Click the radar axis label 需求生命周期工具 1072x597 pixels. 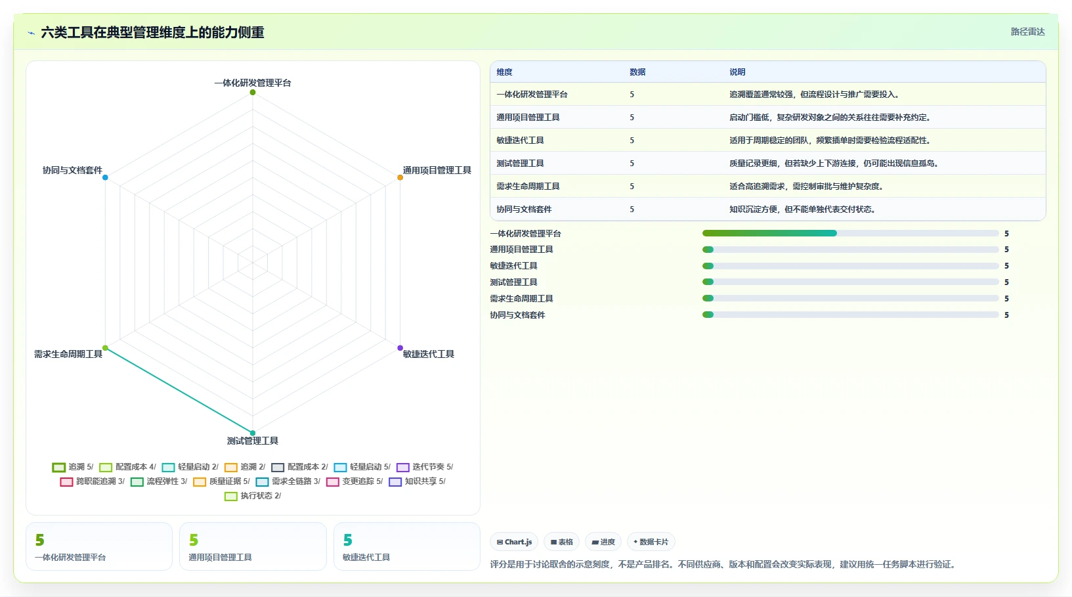68,354
